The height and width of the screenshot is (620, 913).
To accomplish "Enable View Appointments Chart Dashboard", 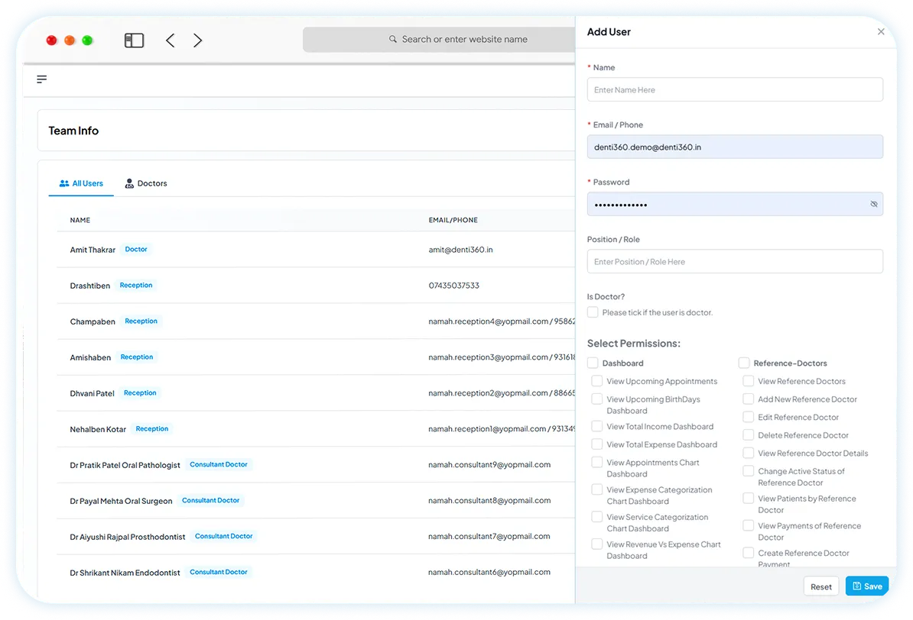I will coord(597,463).
